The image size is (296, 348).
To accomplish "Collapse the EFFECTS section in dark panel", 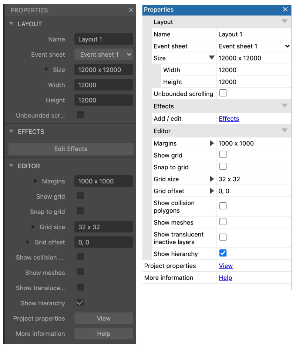I will (x=11, y=131).
